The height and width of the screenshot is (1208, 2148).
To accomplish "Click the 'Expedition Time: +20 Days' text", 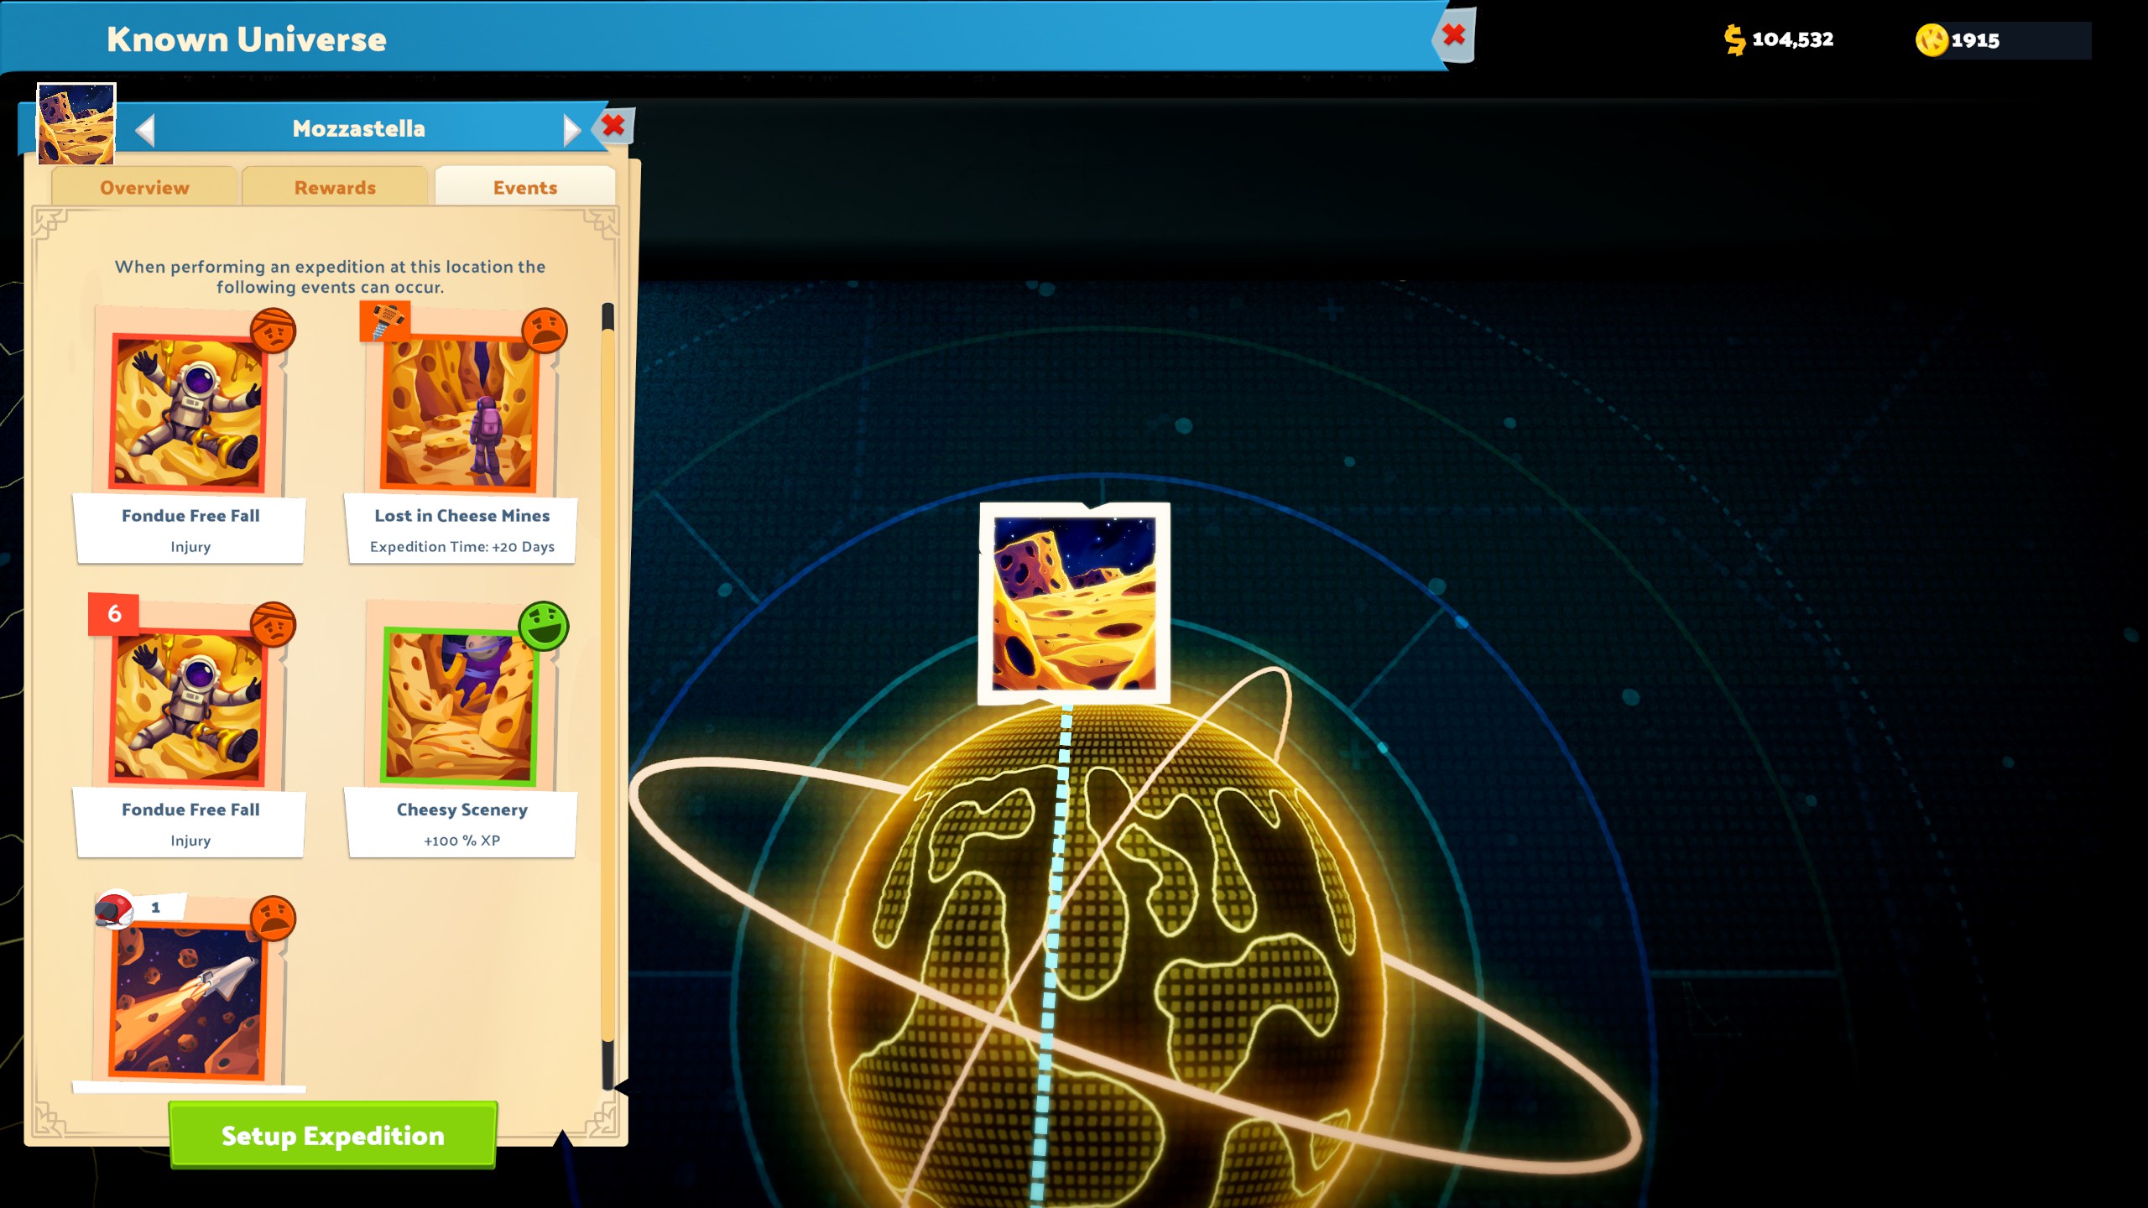I will (462, 547).
